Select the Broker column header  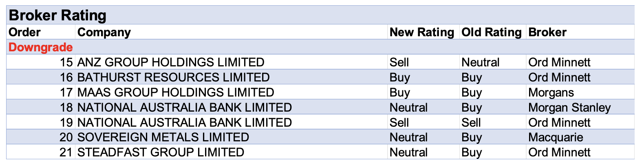547,32
